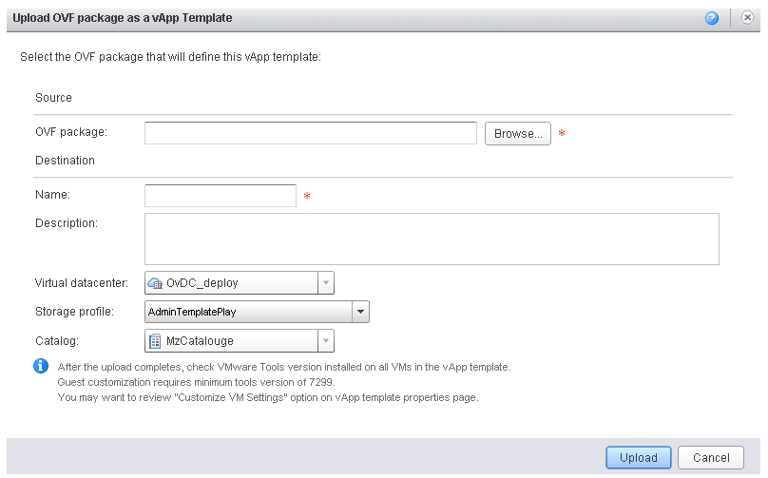Click the MzCatalouge catalog selection text
This screenshot has width=768, height=478.
click(200, 341)
